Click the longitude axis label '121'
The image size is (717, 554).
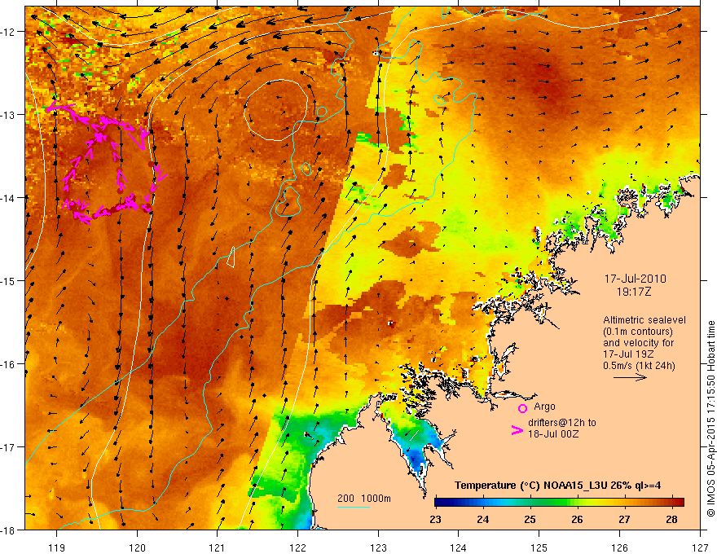[218, 547]
